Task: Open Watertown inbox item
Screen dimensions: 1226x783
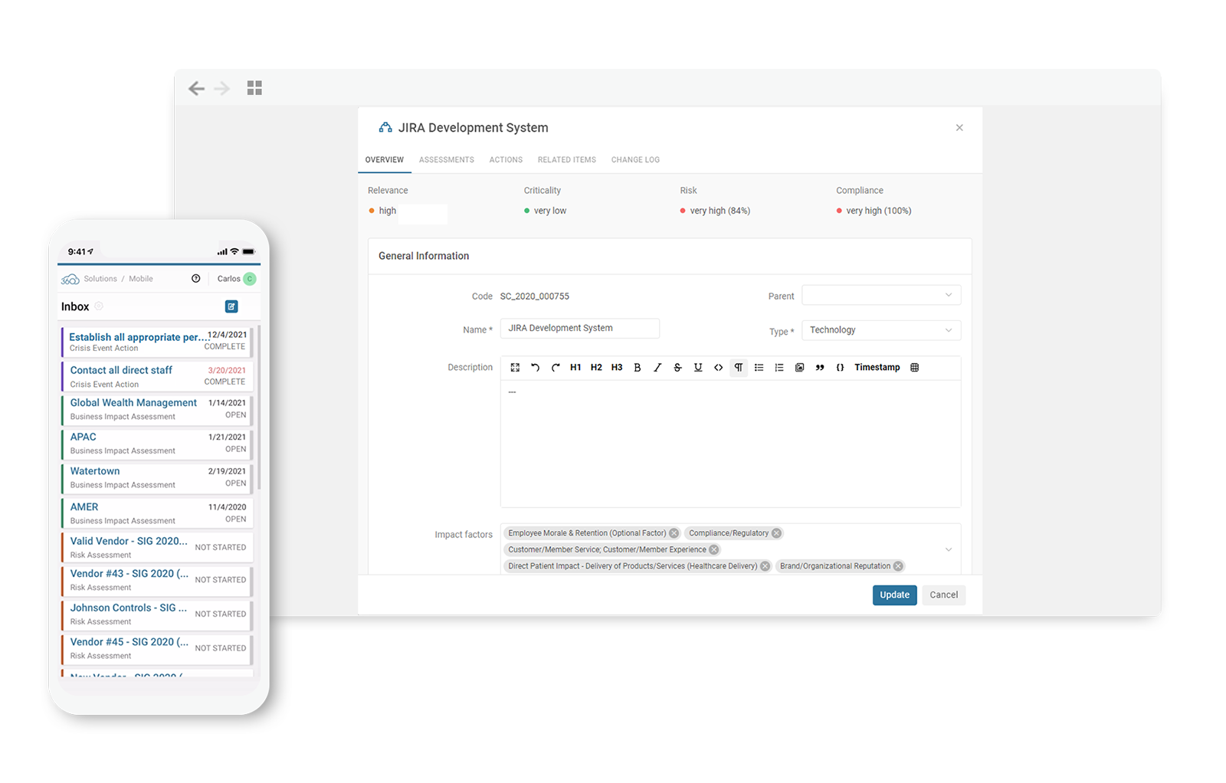Action: click(x=157, y=478)
